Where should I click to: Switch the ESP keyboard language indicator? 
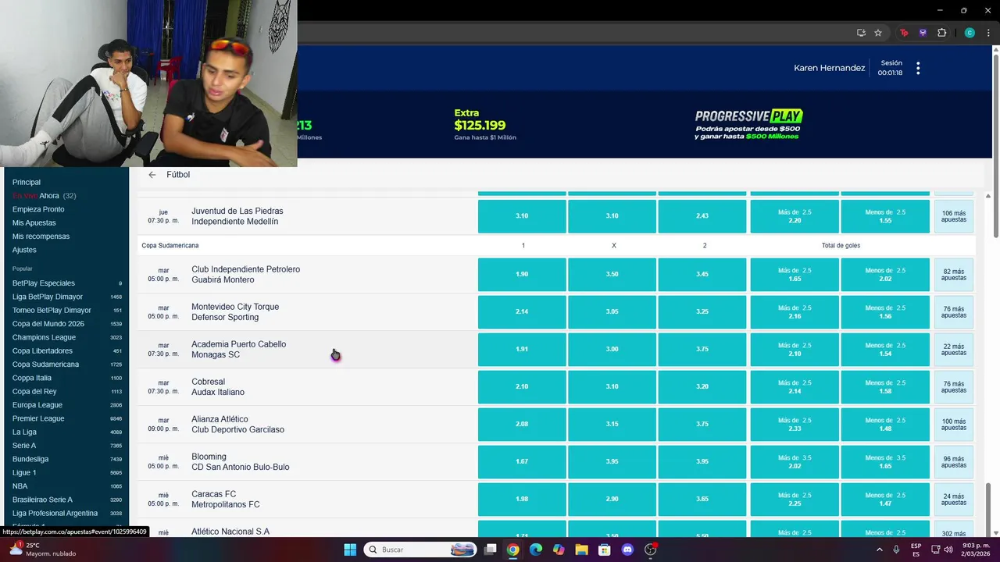click(916, 550)
